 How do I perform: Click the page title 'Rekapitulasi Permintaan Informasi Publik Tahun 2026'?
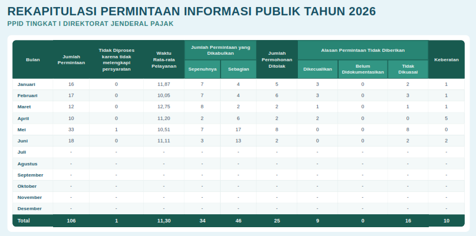192,12
